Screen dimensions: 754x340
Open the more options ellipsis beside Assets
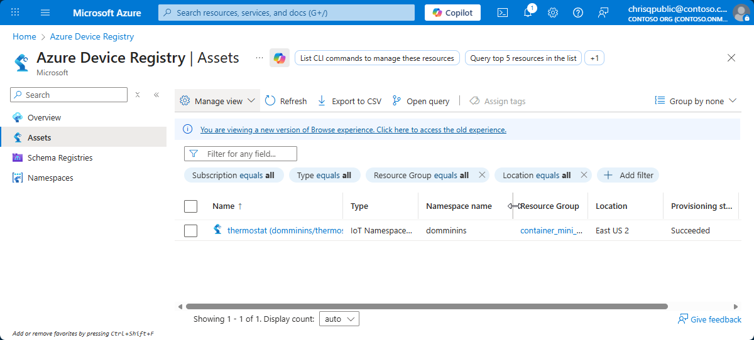click(x=259, y=58)
